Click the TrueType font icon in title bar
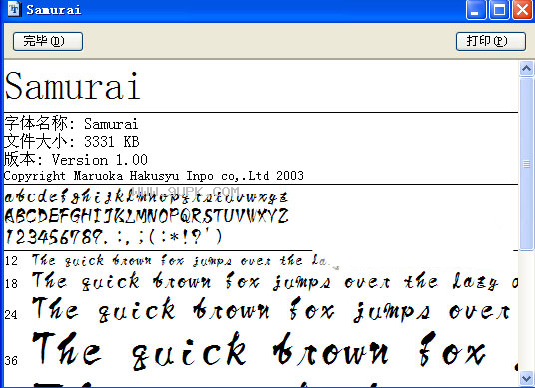The height and width of the screenshot is (388, 535). [14, 9]
